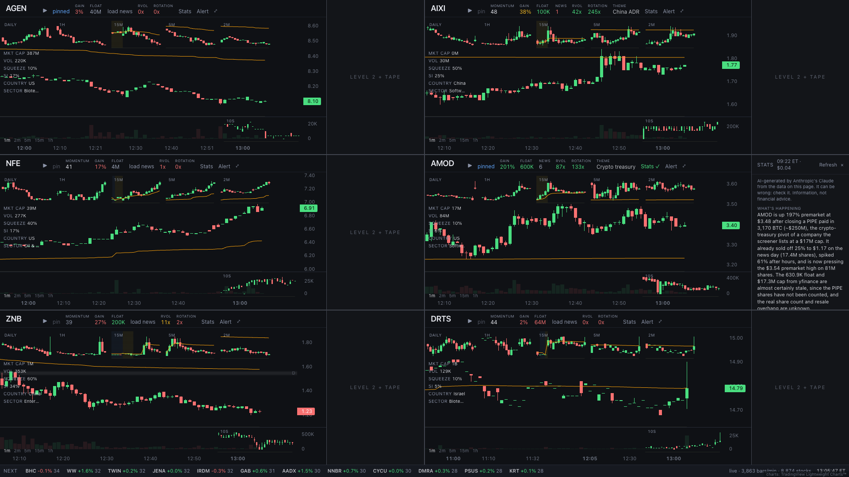Click the AIXI daily mini chart thumbnail

click(451, 35)
